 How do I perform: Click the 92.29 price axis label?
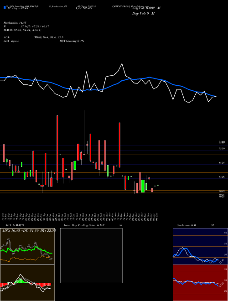(x=222, y=148)
